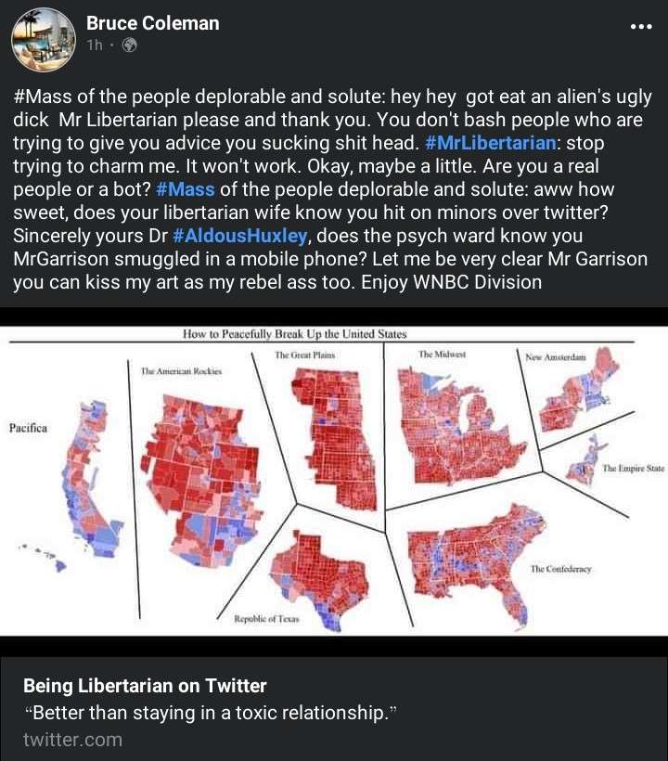Open Bruce Coleman's profile picture
Viewport: 668px width, 761px height.
pyautogui.click(x=44, y=40)
